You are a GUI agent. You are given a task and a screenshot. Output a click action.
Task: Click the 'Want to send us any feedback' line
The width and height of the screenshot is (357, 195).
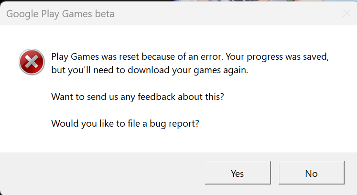138,97
